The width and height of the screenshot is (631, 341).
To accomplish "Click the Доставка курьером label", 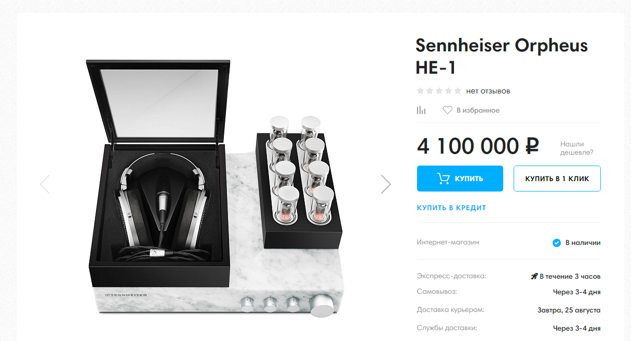I will tap(450, 310).
